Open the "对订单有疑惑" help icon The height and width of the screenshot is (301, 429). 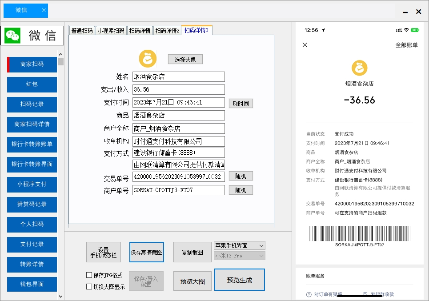309,294
